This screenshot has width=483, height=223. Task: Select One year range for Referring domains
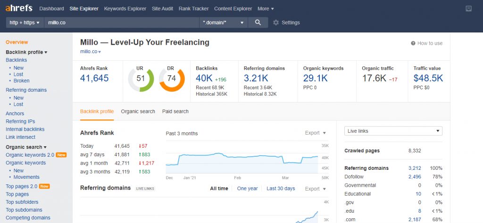click(247, 188)
